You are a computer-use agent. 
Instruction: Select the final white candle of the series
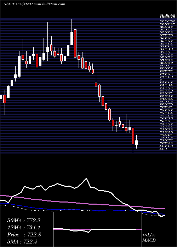pos(136,142)
